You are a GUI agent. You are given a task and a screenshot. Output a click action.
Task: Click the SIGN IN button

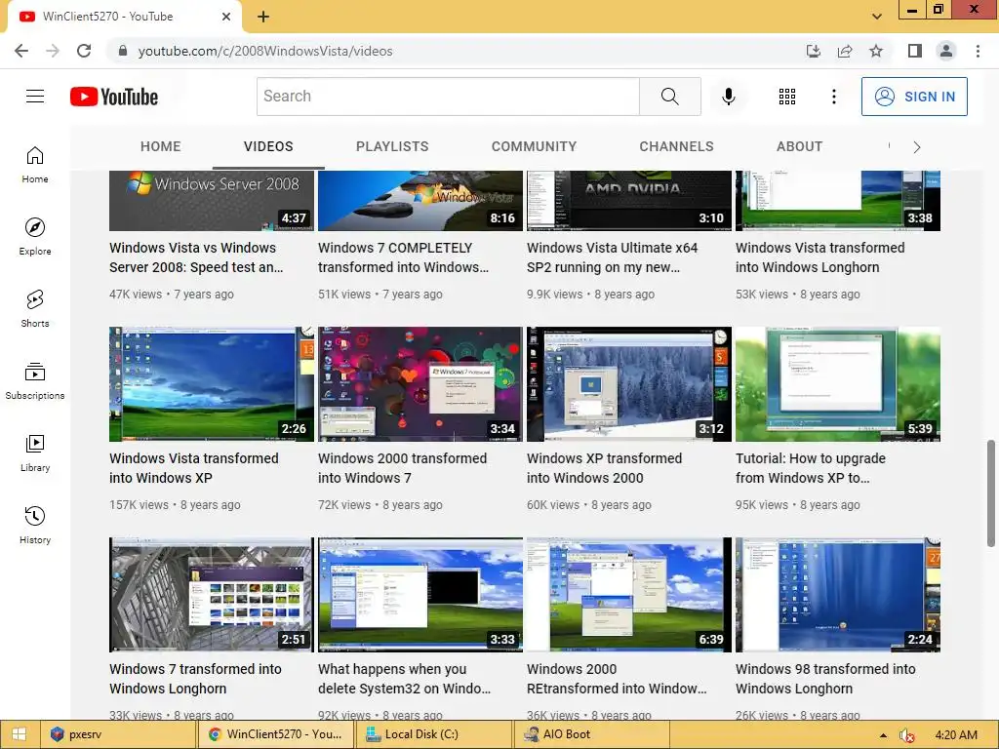click(x=914, y=97)
